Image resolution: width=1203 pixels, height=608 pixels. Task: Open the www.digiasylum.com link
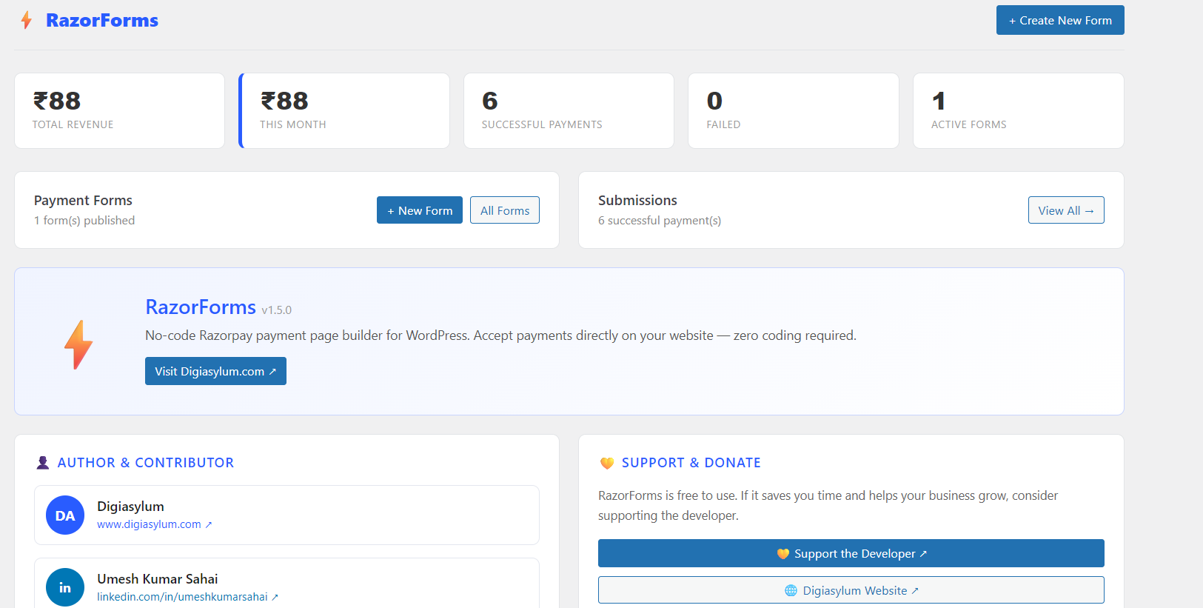pyautogui.click(x=149, y=524)
